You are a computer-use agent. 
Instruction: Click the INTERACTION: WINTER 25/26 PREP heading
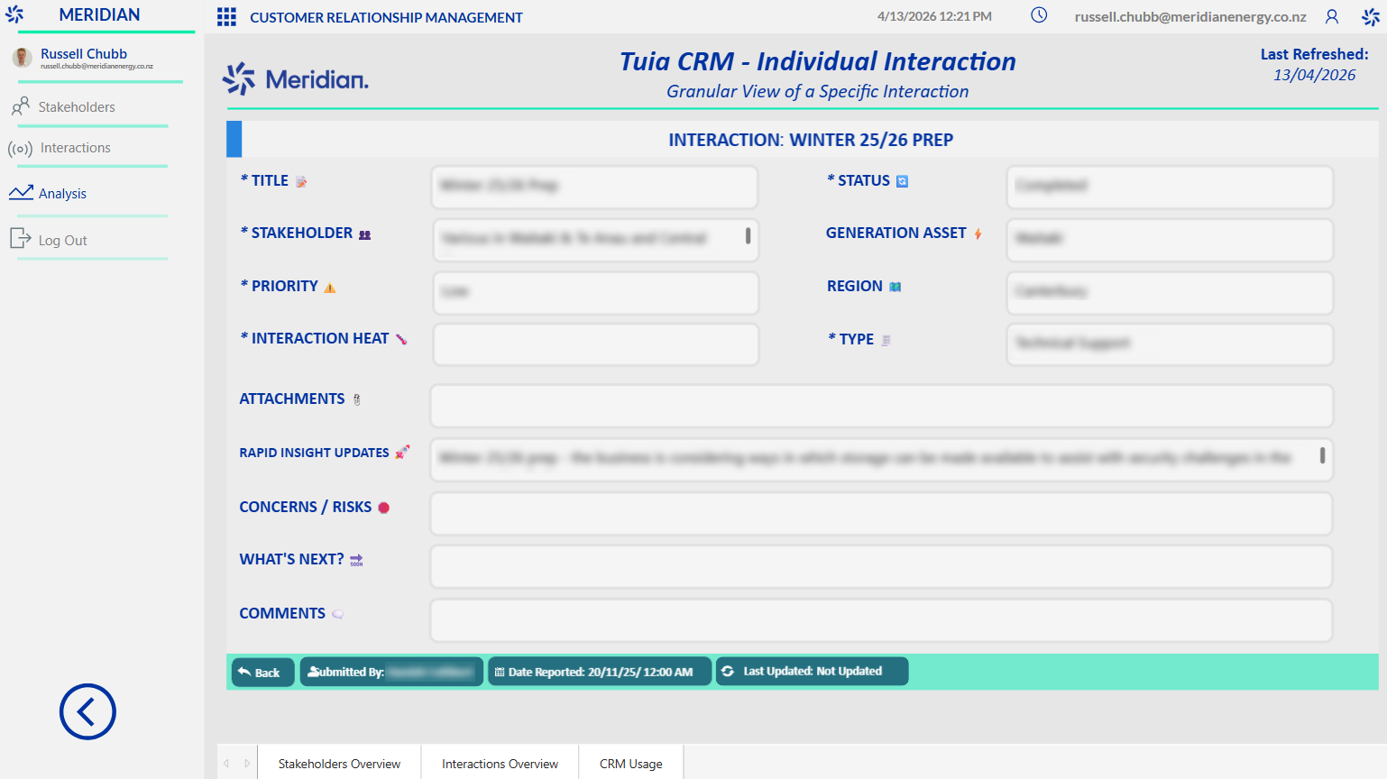click(x=811, y=140)
